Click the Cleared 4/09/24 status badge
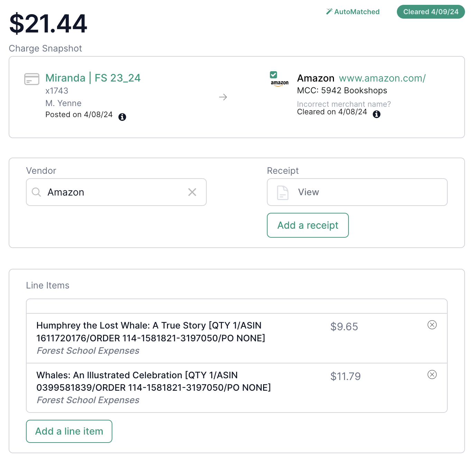 coord(431,12)
